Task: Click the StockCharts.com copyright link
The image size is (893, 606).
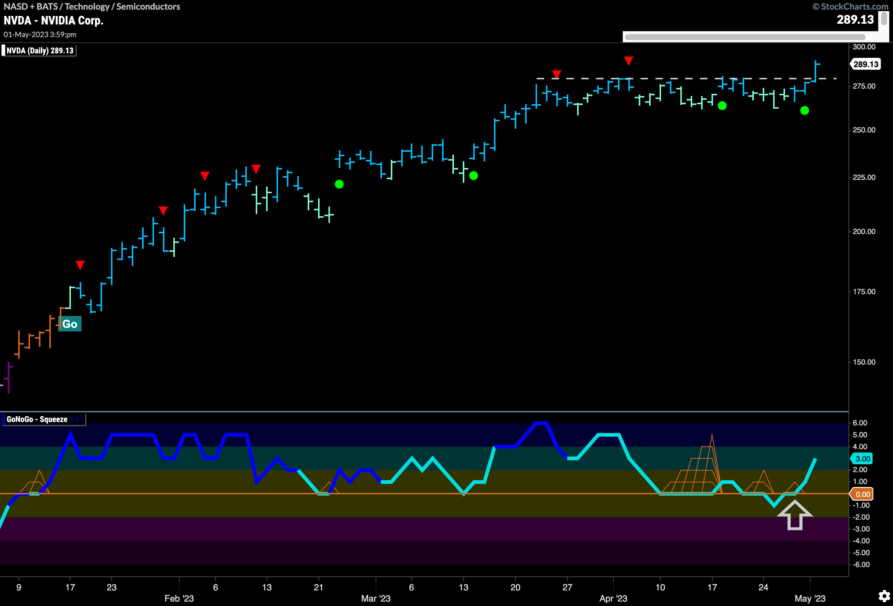Action: point(850,7)
